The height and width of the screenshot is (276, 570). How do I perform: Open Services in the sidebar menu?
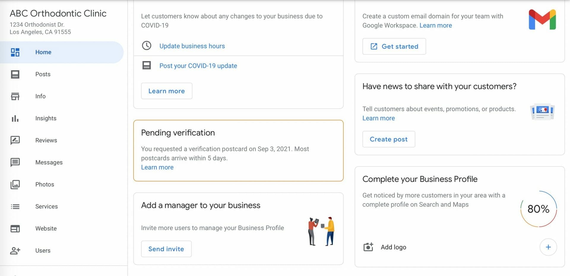coord(46,206)
